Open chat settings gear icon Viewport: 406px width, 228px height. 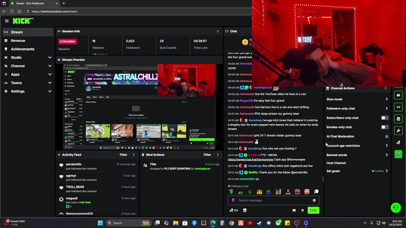pyautogui.click(x=303, y=210)
